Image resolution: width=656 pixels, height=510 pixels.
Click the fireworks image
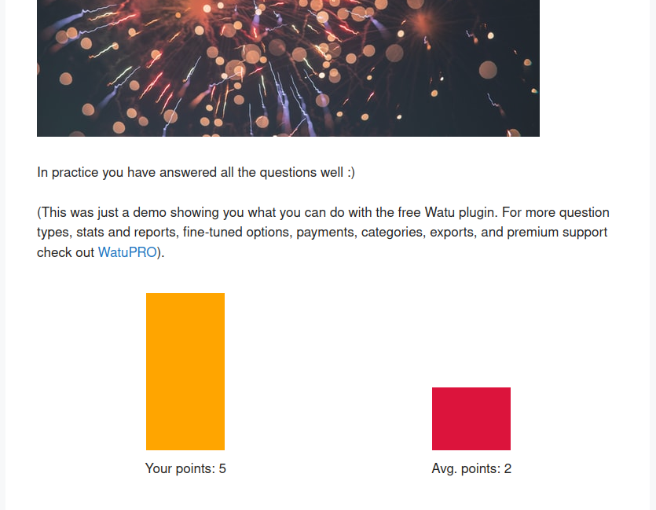coord(288,68)
